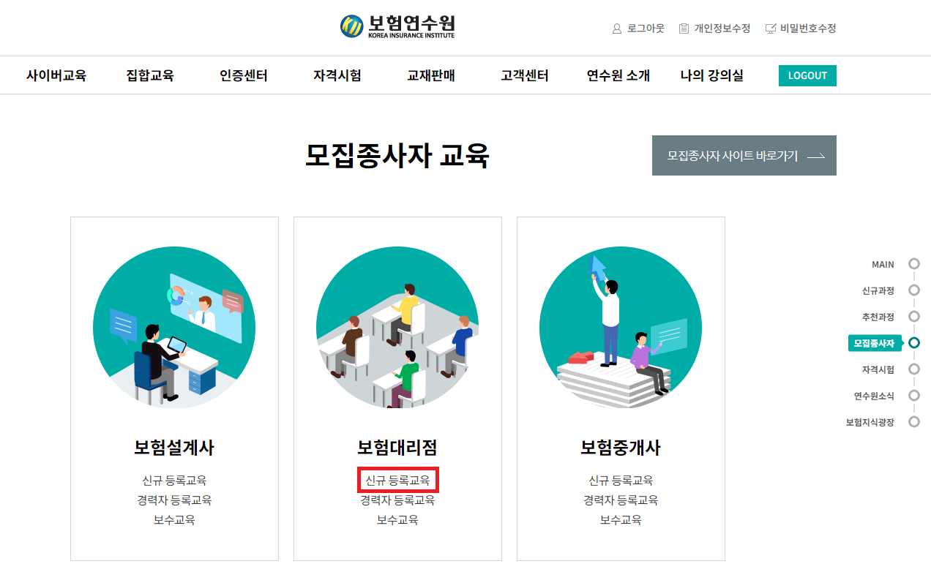
Task: Click the Korea Insurance Institute logo
Action: (397, 26)
